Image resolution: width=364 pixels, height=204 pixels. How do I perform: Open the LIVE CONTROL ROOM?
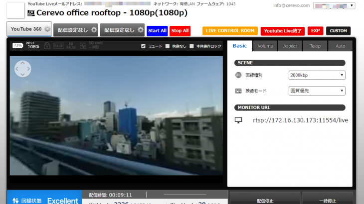click(230, 31)
